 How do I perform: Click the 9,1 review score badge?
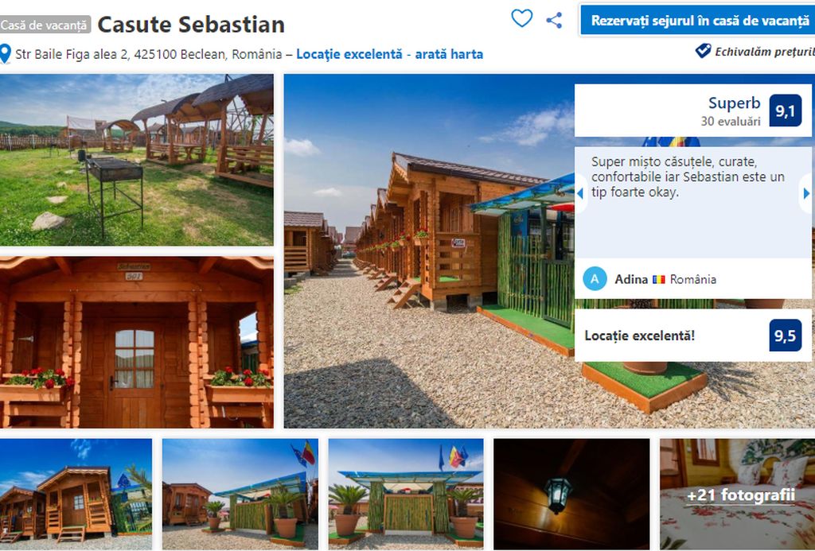(x=785, y=111)
